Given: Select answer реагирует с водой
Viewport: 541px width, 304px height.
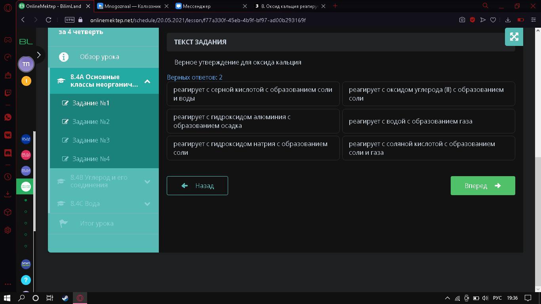Looking at the screenshot, I should click(429, 121).
